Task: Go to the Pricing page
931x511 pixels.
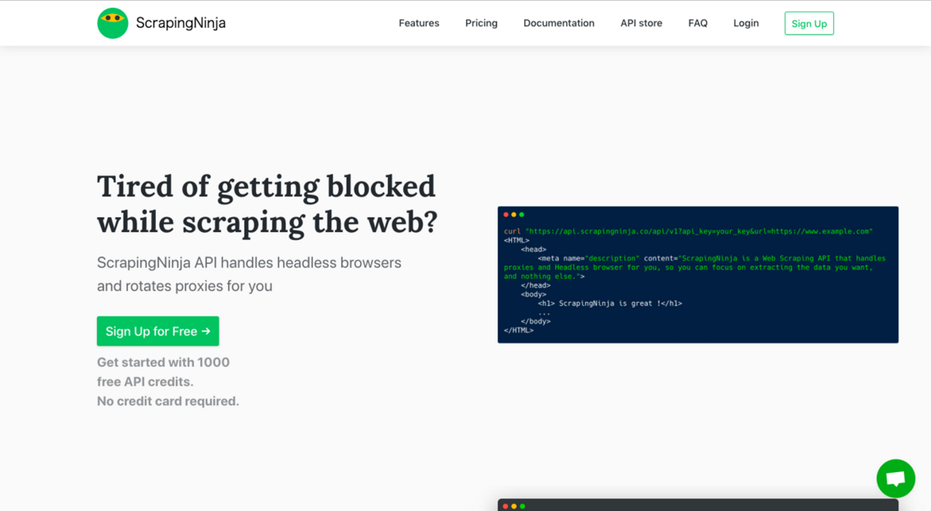Action: [x=482, y=23]
